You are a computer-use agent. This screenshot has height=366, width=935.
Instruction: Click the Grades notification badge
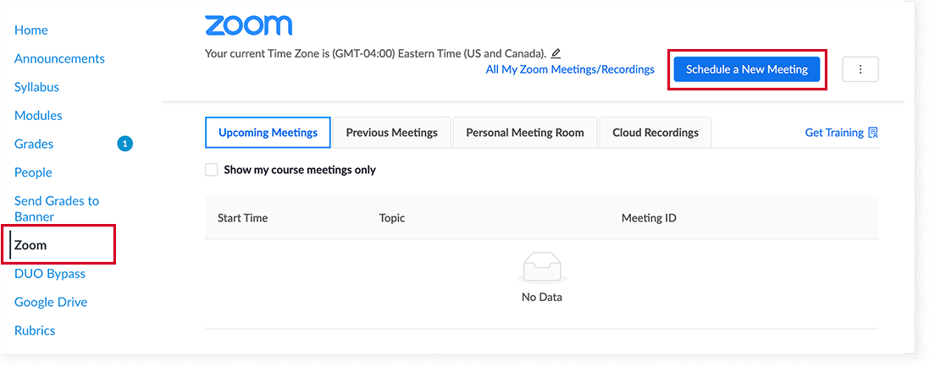(125, 144)
